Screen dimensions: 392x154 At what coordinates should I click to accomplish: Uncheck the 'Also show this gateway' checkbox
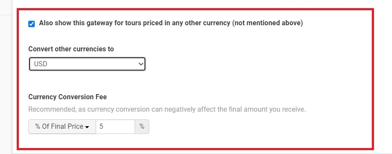(31, 24)
